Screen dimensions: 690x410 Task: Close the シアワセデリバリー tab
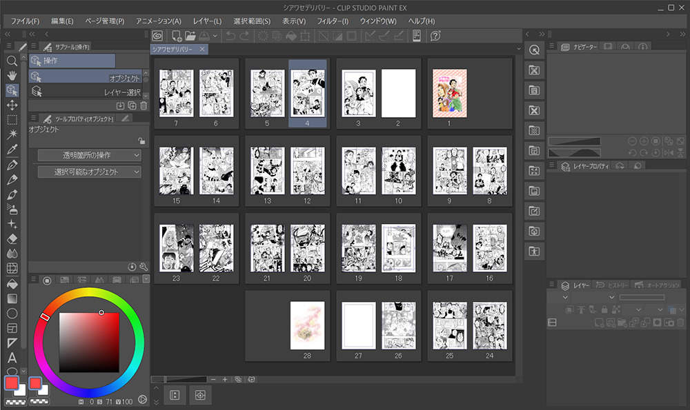pyautogui.click(x=202, y=49)
